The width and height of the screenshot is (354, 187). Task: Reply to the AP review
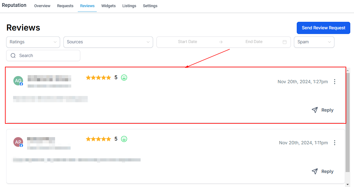point(323,171)
